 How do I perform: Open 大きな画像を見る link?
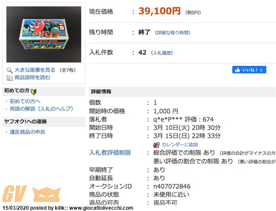35,70
